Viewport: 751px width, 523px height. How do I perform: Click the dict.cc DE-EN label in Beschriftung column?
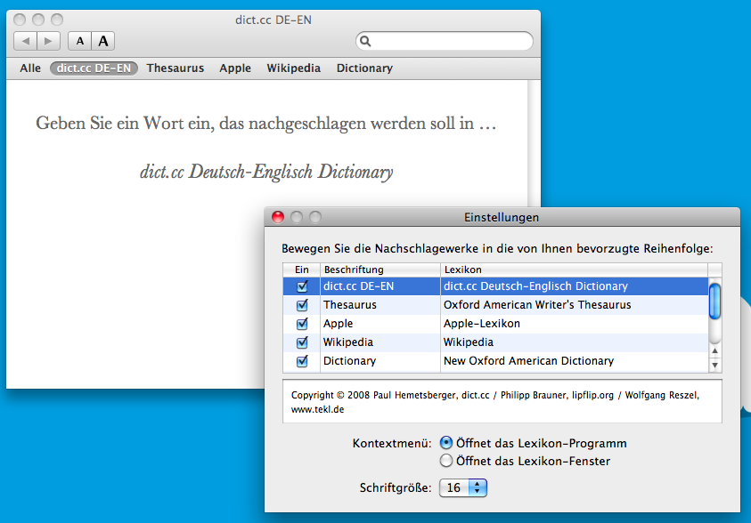[359, 286]
